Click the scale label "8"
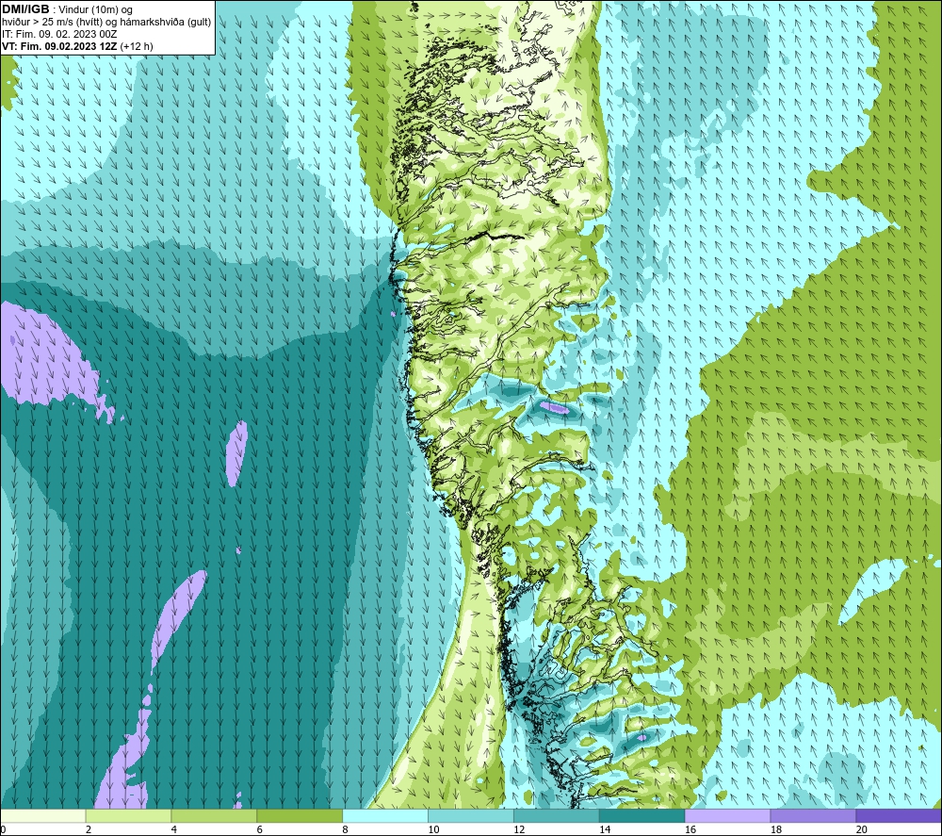 [x=345, y=830]
